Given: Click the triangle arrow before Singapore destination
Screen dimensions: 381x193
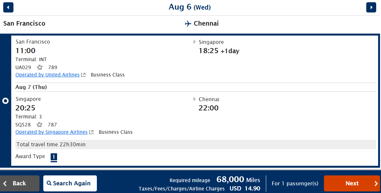Looking at the screenshot, I should [x=195, y=42].
